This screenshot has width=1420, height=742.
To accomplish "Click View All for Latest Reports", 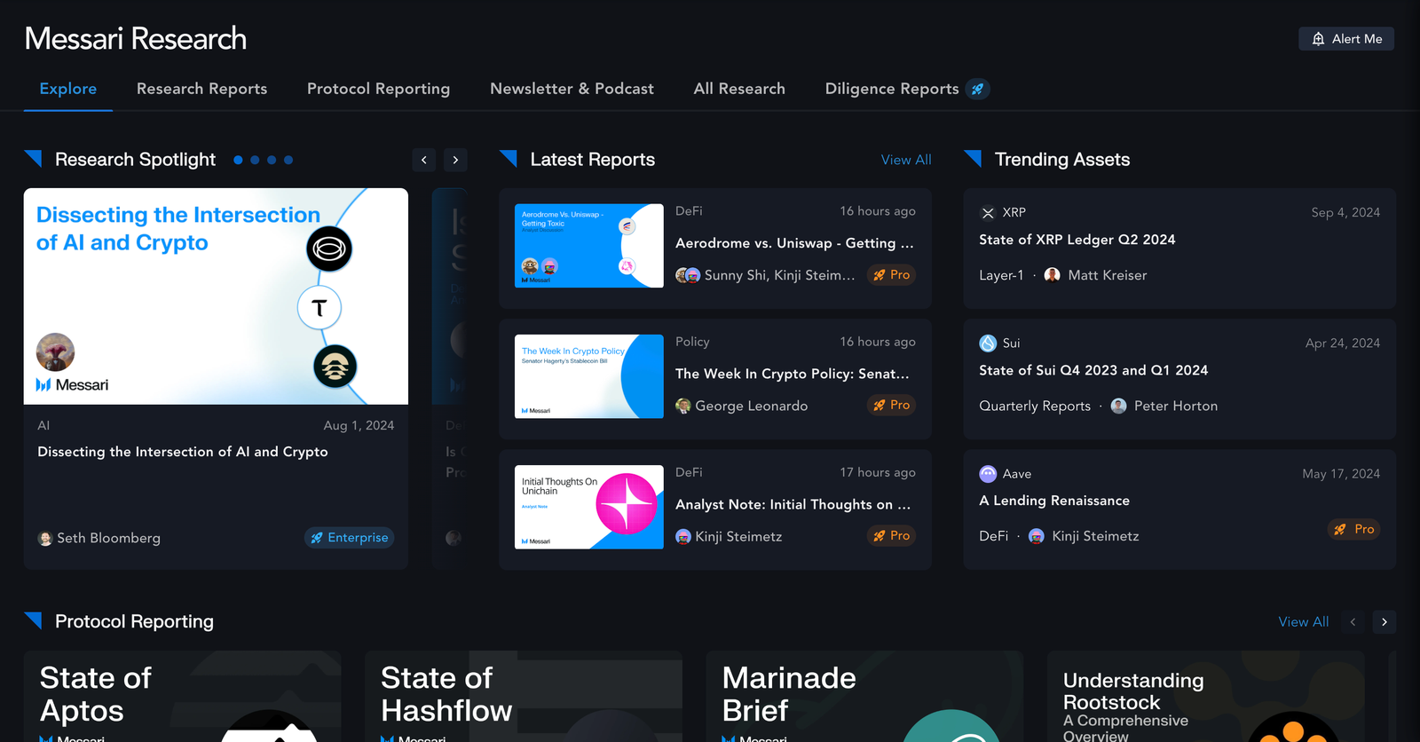I will coord(905,160).
